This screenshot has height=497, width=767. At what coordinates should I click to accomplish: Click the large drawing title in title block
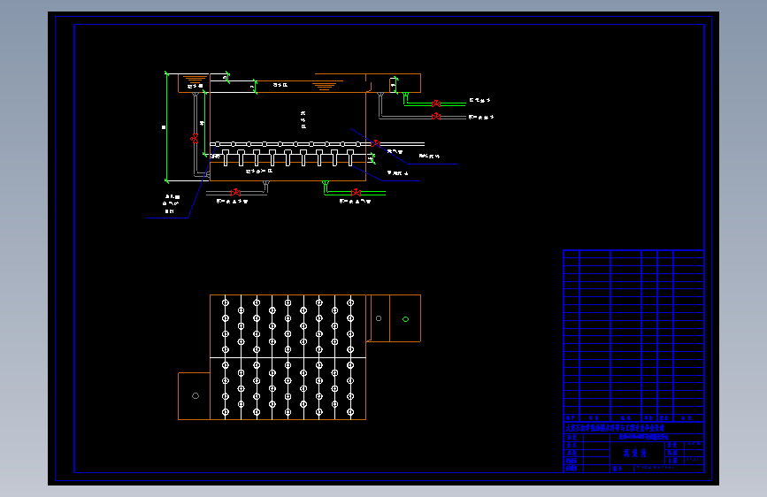click(634, 453)
